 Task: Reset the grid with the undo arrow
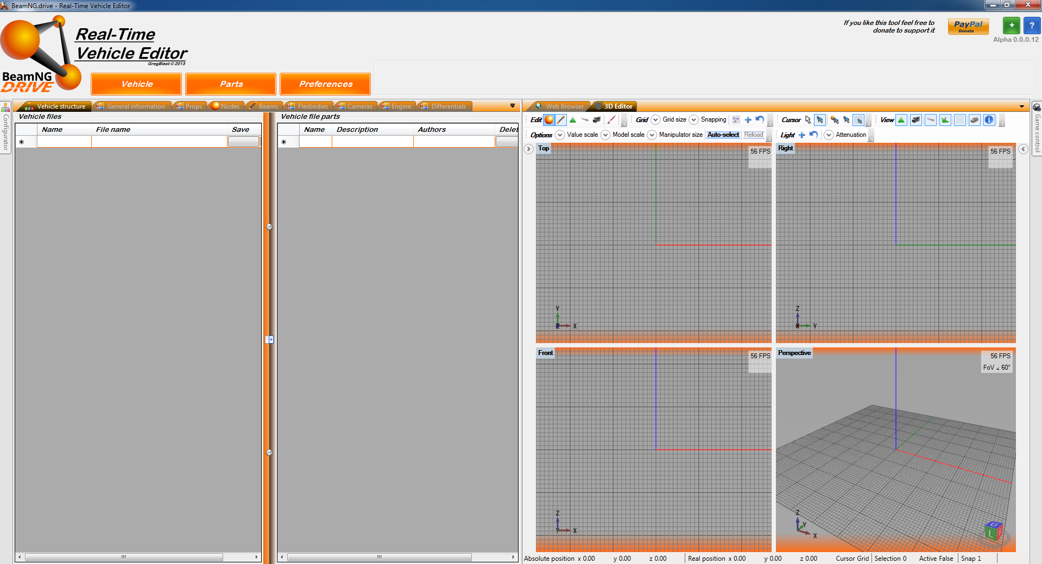click(x=760, y=120)
